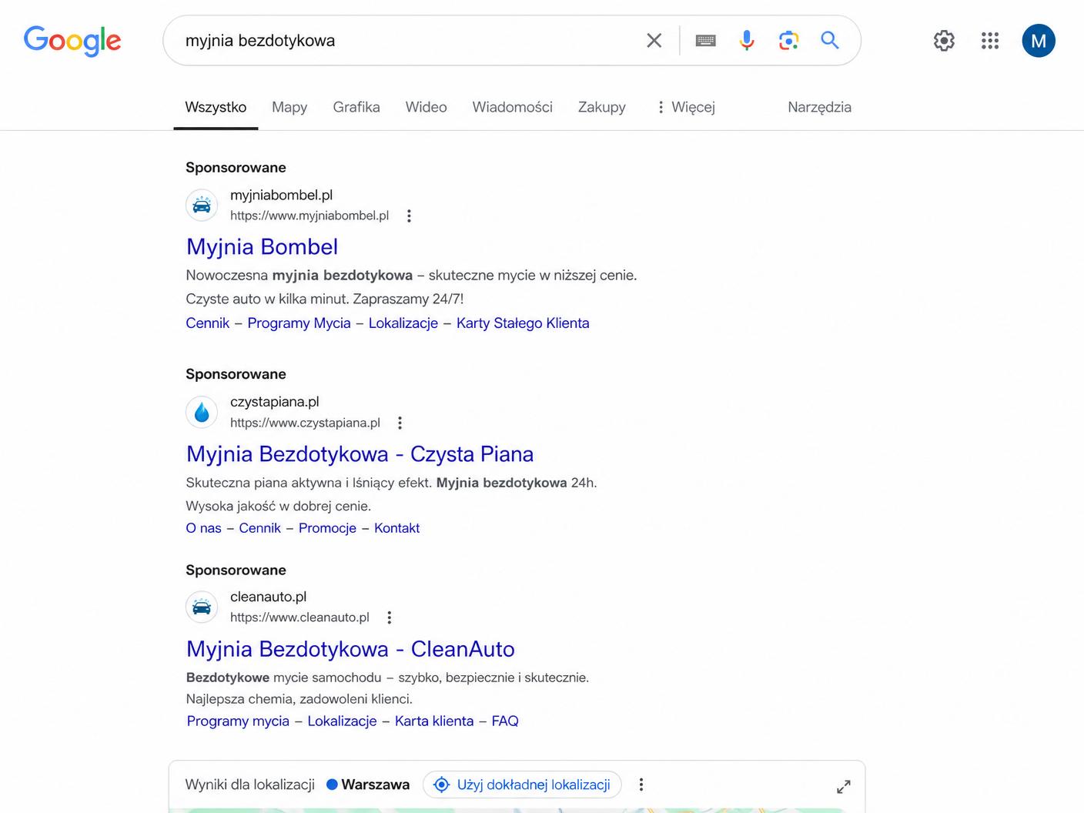The image size is (1084, 813).
Task: Open the three-dot menu beside czystapiana.pl URL
Action: coord(400,423)
